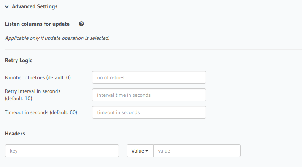Screen dimensions: 302x167
Task: Focus the number of retries field
Action: point(149,77)
